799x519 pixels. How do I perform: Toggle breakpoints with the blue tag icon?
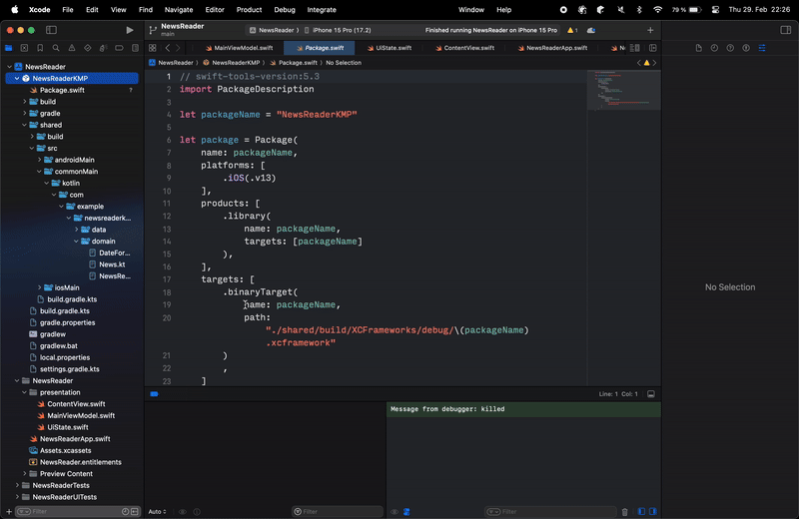tap(154, 394)
